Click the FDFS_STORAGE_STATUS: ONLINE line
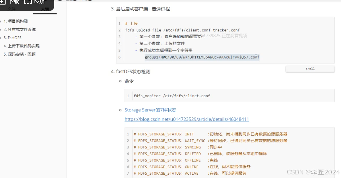 [192, 167]
